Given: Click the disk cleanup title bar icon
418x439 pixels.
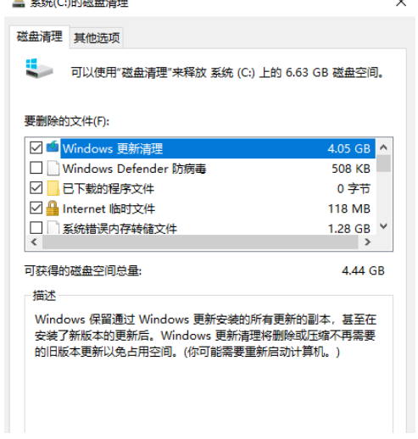Looking at the screenshot, I should (x=19, y=3).
